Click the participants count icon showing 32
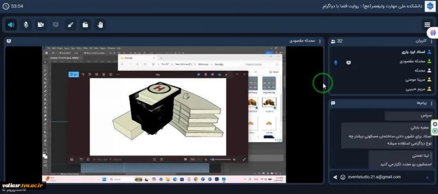438x194 pixels. click(x=333, y=41)
